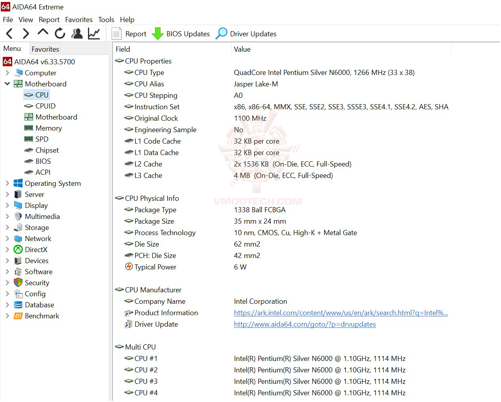Select the Computer icon in the tree
This screenshot has width=501, height=402.
[x=18, y=73]
